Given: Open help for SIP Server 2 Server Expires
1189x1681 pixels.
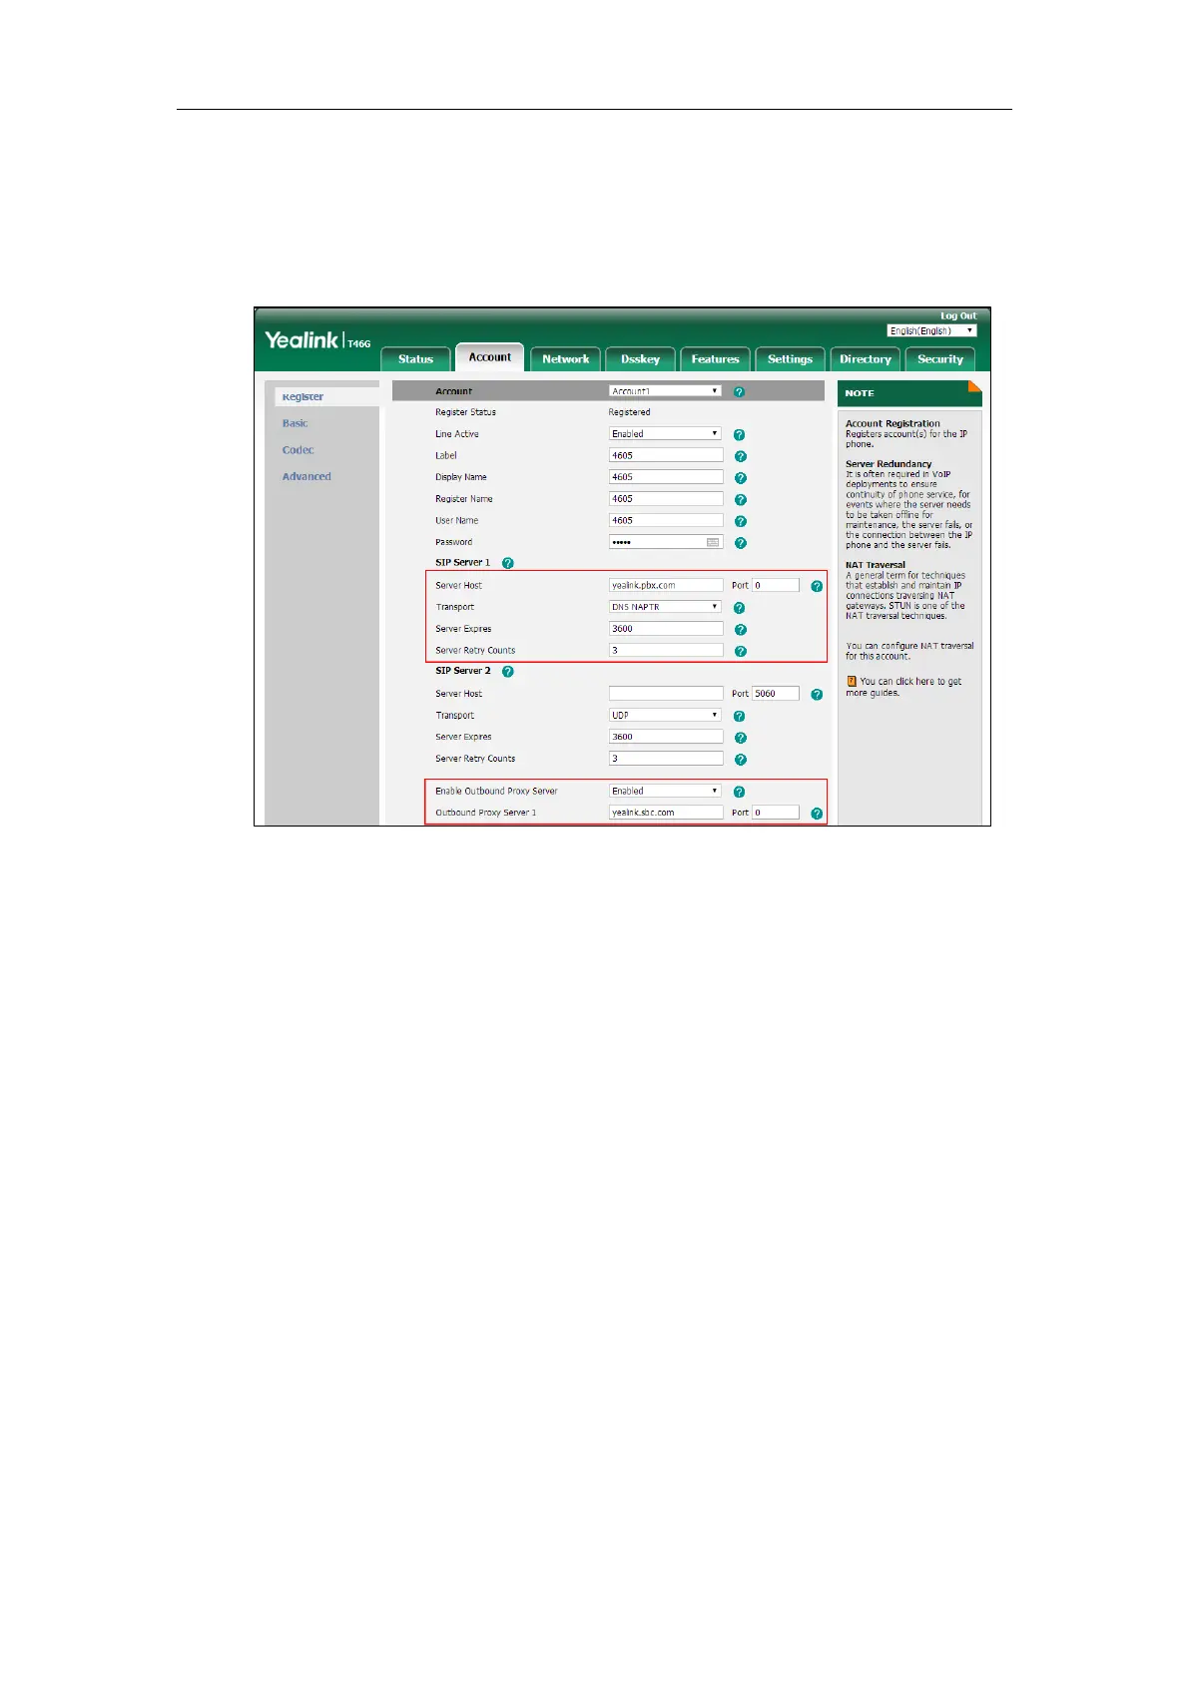Looking at the screenshot, I should pyautogui.click(x=740, y=738).
